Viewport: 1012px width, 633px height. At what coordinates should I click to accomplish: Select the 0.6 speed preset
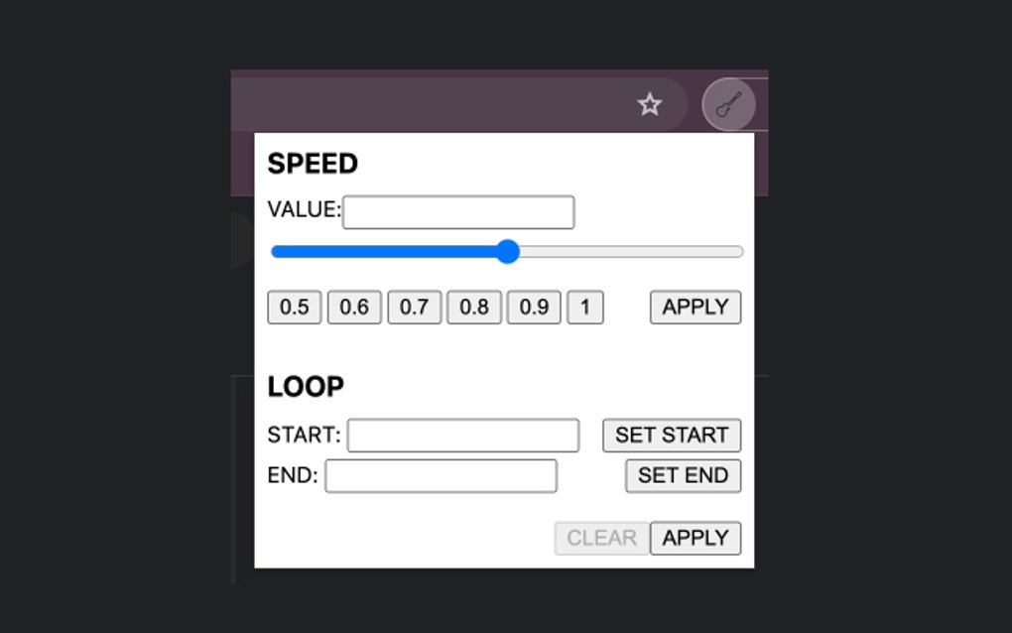pyautogui.click(x=354, y=307)
